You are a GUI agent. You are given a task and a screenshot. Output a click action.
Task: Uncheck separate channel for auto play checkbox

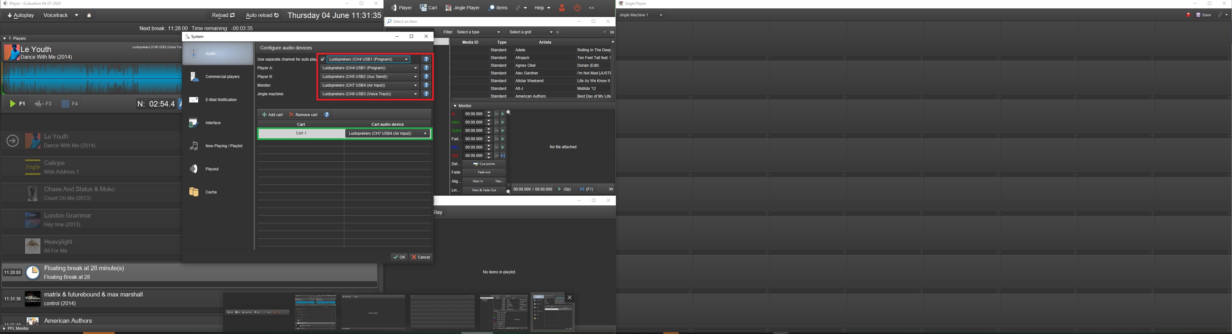(x=323, y=59)
